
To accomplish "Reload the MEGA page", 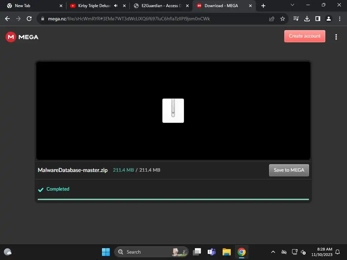I will (29, 19).
